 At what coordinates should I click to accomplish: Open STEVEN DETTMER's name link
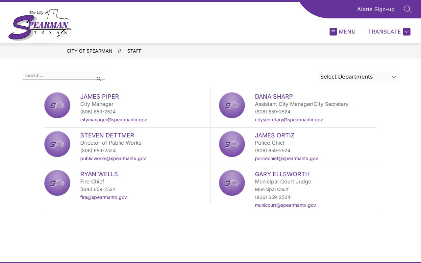point(107,135)
